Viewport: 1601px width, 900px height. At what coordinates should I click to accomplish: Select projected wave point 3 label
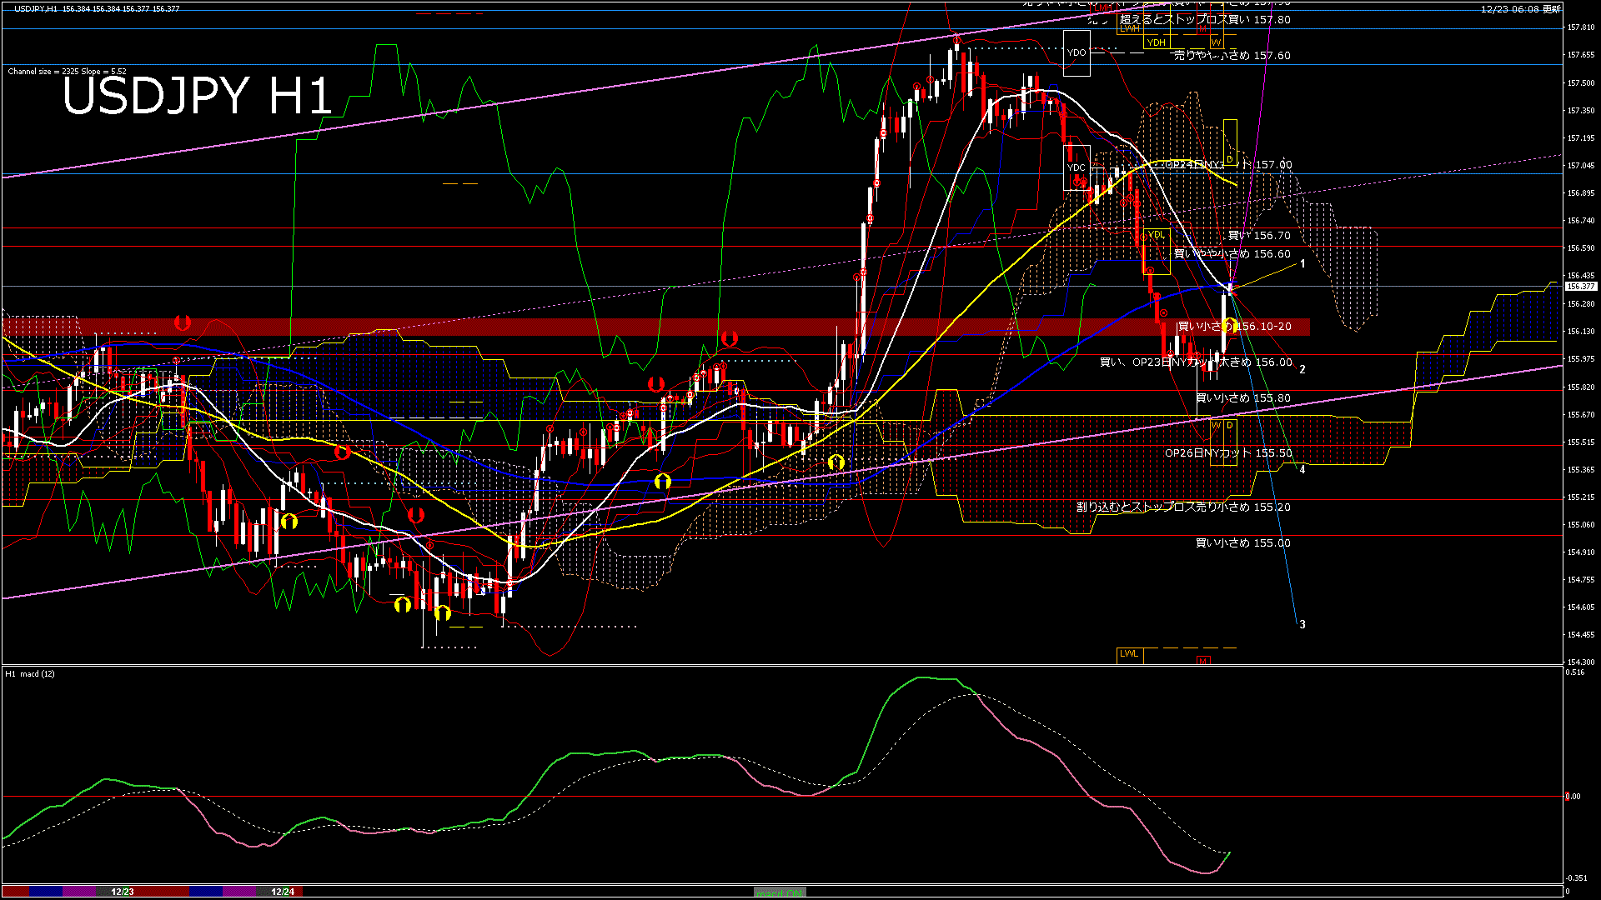point(1302,624)
